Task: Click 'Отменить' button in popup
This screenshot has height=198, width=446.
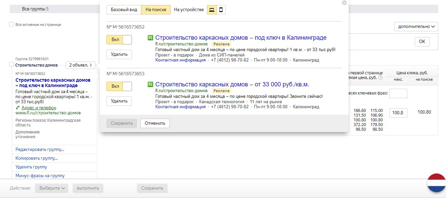Action: point(155,123)
